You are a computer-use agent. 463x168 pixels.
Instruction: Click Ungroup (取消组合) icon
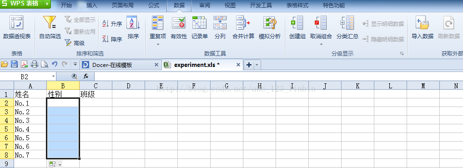(321, 22)
